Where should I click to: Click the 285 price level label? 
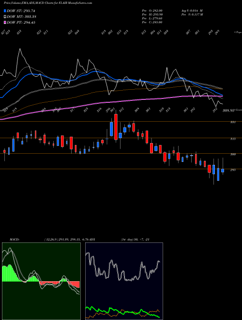tap(233, 170)
